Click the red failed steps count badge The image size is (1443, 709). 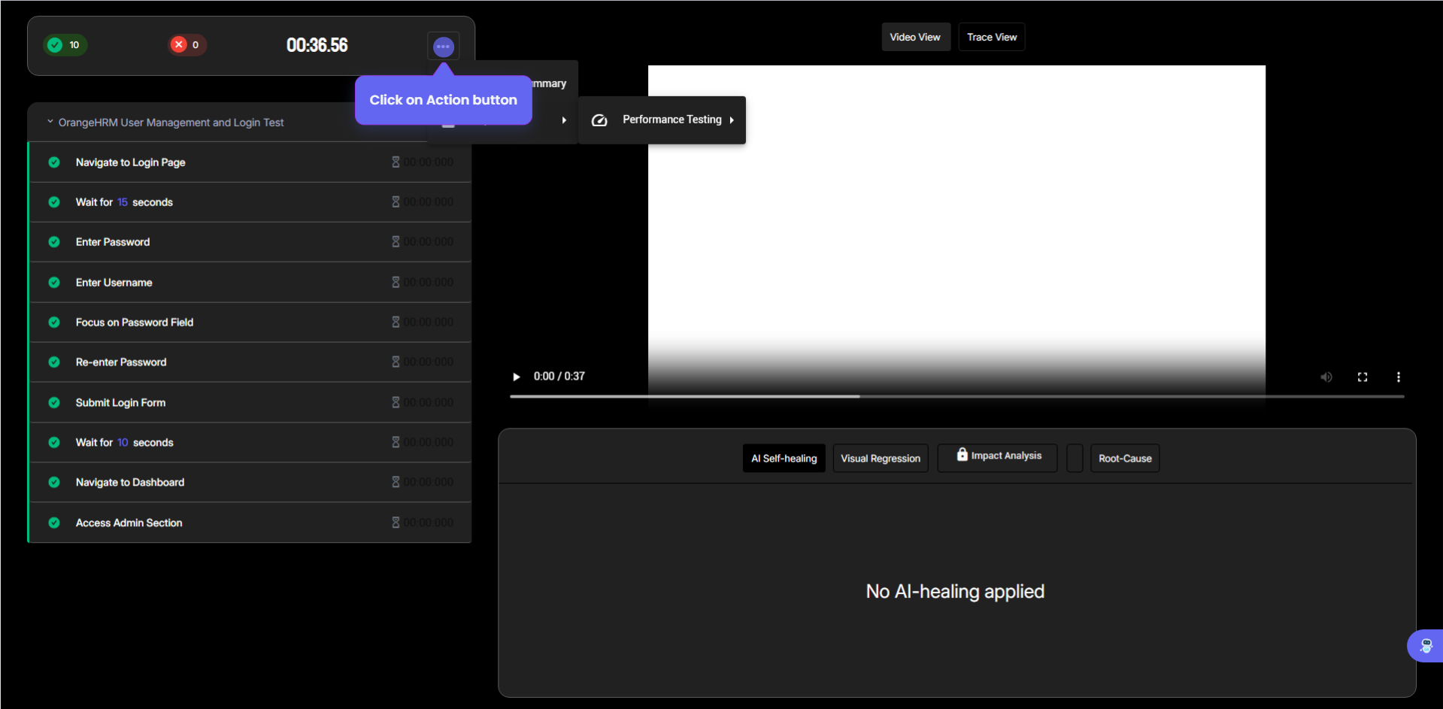(x=186, y=45)
